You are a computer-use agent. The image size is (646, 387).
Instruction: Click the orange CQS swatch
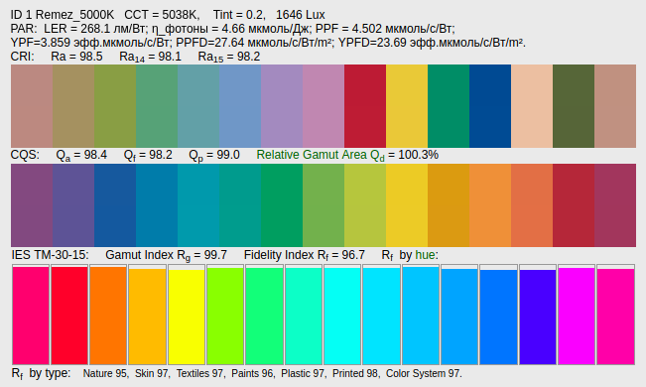pyautogui.click(x=490, y=205)
